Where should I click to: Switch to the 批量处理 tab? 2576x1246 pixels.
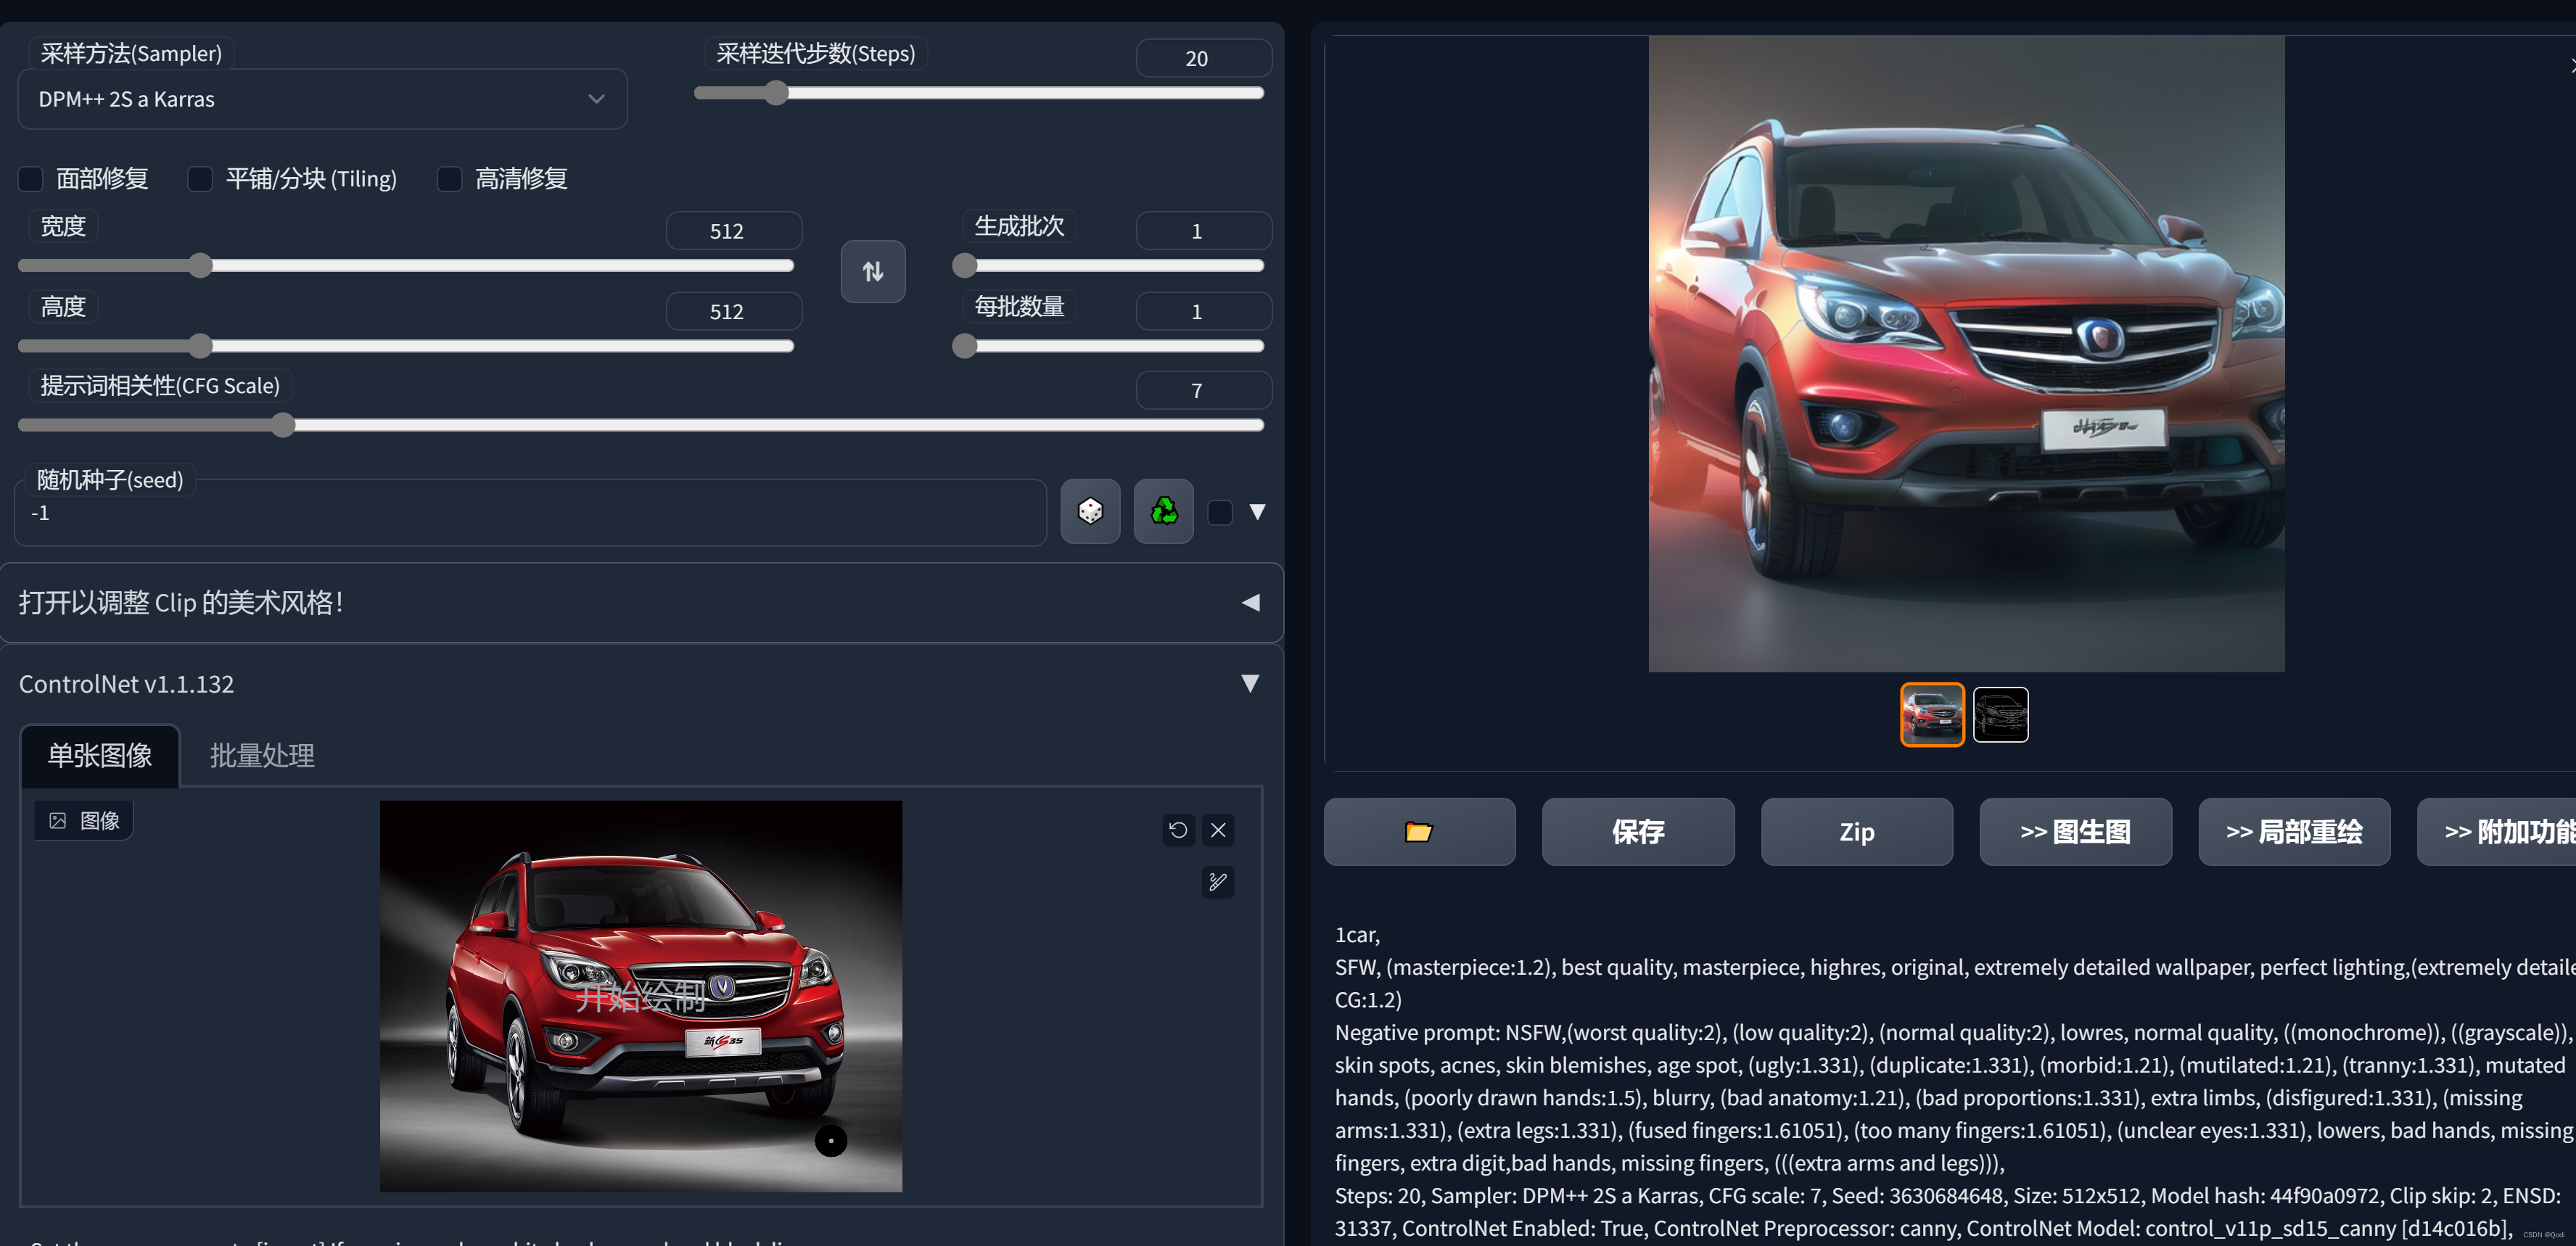pos(262,755)
